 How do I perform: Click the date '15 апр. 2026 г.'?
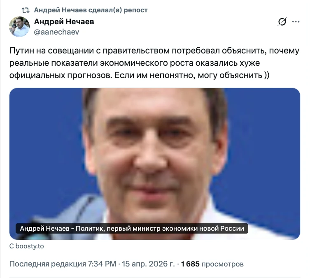[x=148, y=264]
